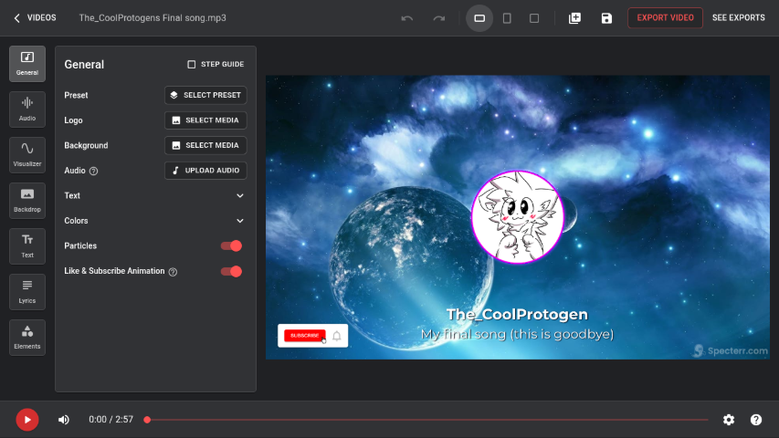Open the Select Preset picker
This screenshot has width=779, height=438.
pyautogui.click(x=205, y=95)
